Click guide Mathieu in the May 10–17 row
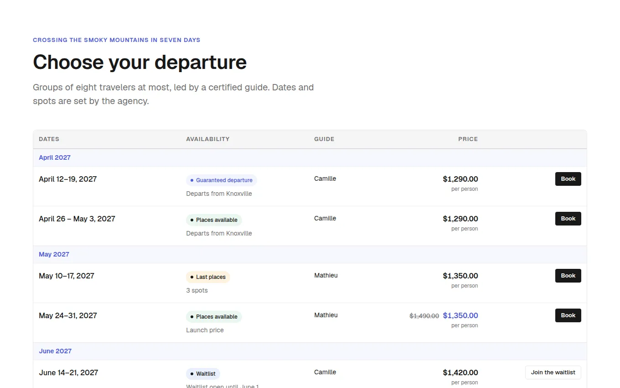Image resolution: width=620 pixels, height=388 pixels. pyautogui.click(x=326, y=275)
